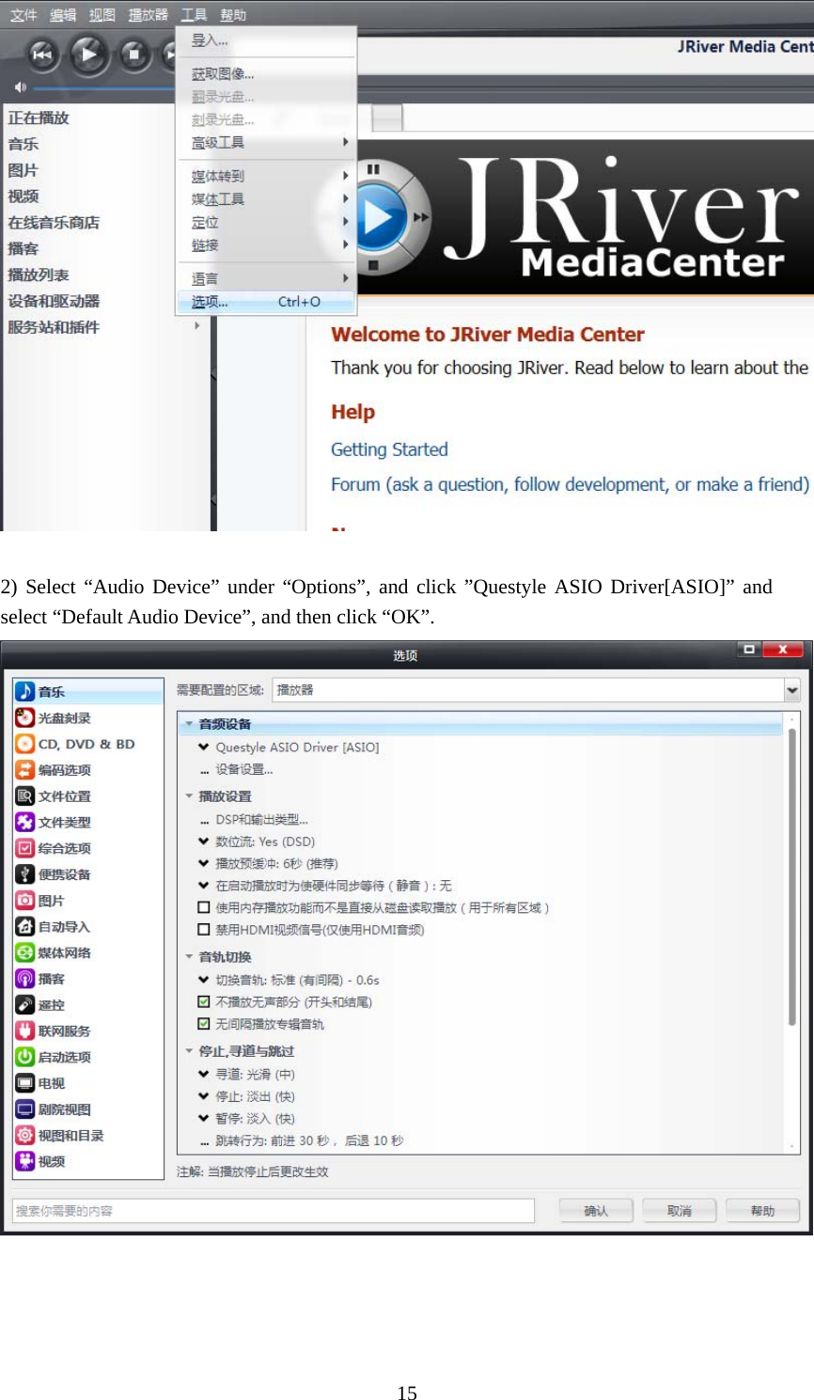Click the Options list vertical scrollbar
Screen dimensions: 814x1400
(792, 874)
